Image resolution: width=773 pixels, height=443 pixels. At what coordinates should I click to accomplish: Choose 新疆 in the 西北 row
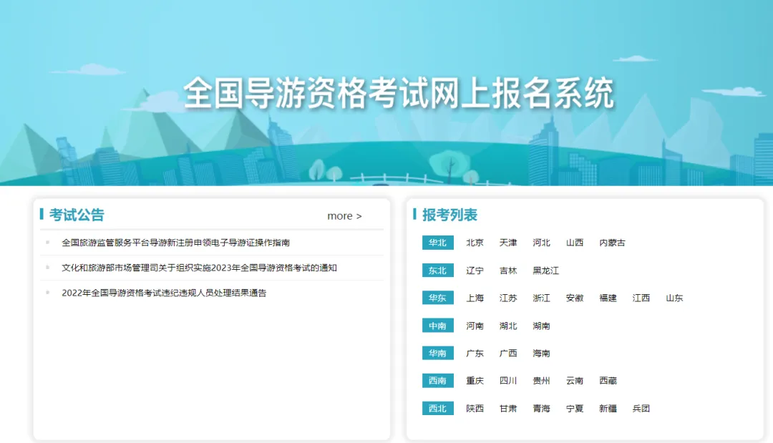point(608,409)
